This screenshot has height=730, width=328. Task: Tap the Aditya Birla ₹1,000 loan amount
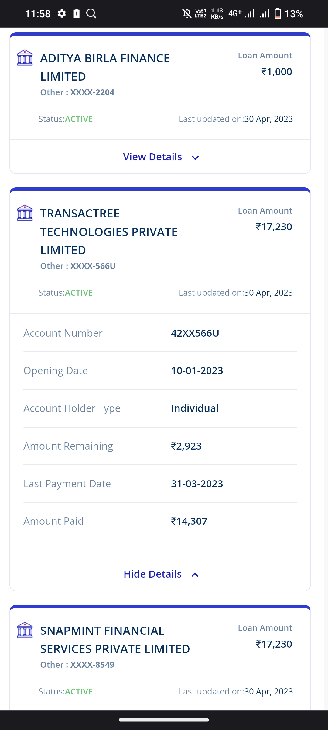pyautogui.click(x=276, y=72)
